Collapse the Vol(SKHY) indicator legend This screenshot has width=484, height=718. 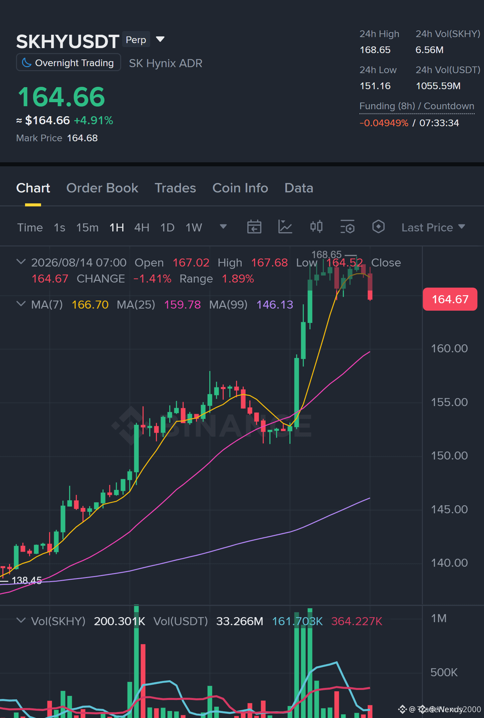point(21,620)
